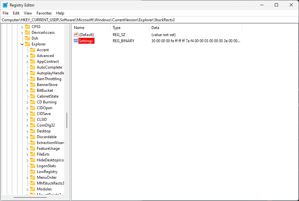Expand the CIDSave key chevron
Screen dimensions: 299x201
[27, 114]
